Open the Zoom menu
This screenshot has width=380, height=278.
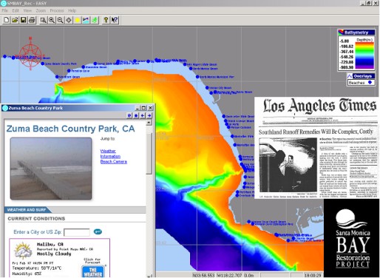pyautogui.click(x=41, y=10)
